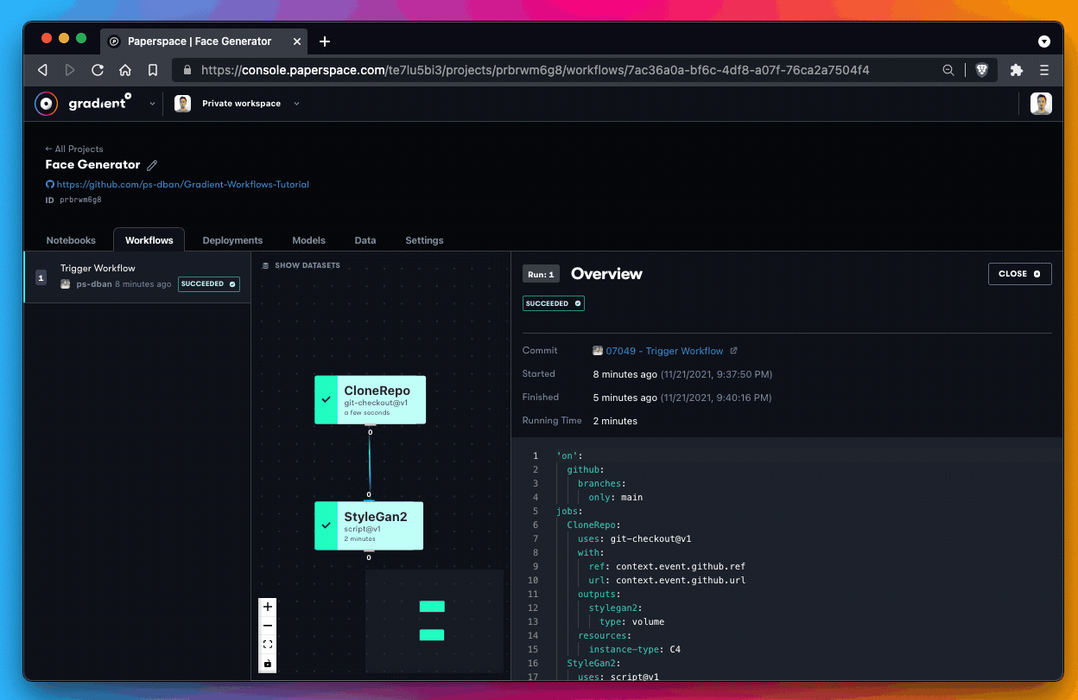Click the Overview heading
The height and width of the screenshot is (700, 1078).
(x=606, y=274)
